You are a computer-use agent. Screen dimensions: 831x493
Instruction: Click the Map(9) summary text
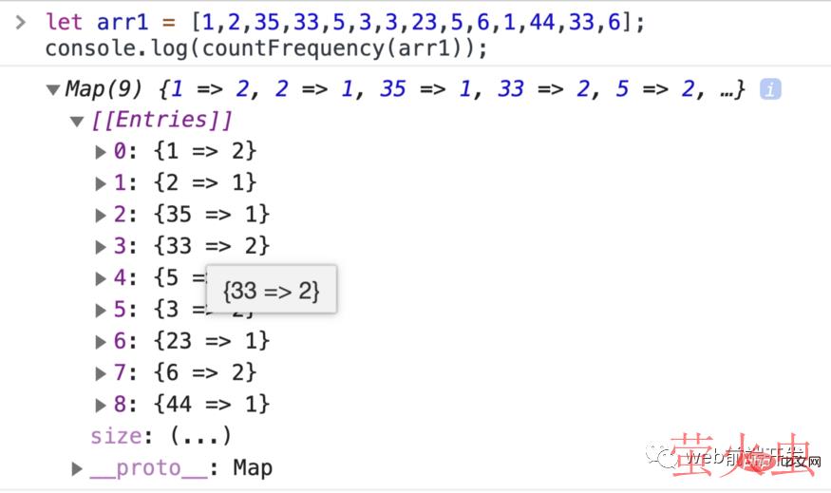[x=406, y=88]
